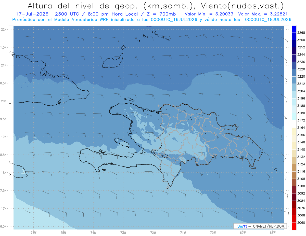Click the 'SisTT - ONAMET/REP.DOM.' credit box

[x=260, y=226]
